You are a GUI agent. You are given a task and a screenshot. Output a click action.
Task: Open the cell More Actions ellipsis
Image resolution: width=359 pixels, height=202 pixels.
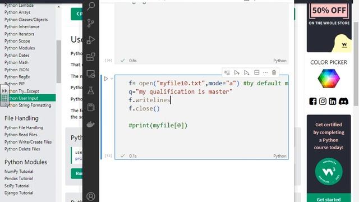pos(265,72)
